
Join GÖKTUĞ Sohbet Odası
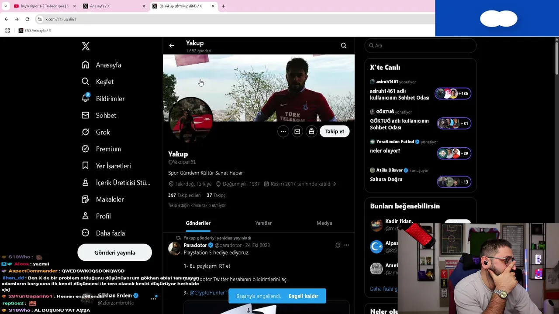pyautogui.click(x=399, y=124)
